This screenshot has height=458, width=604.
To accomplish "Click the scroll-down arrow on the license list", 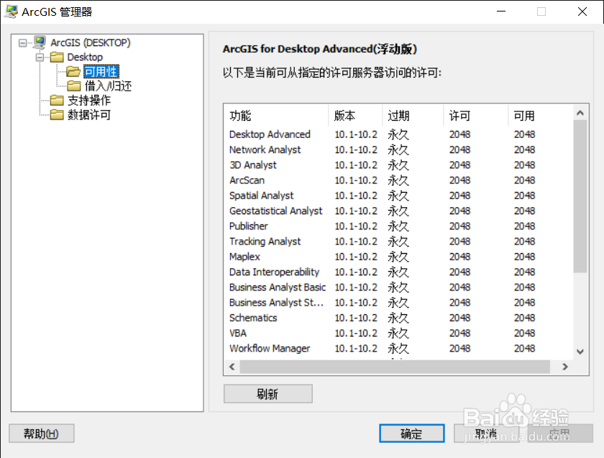I will [x=579, y=352].
